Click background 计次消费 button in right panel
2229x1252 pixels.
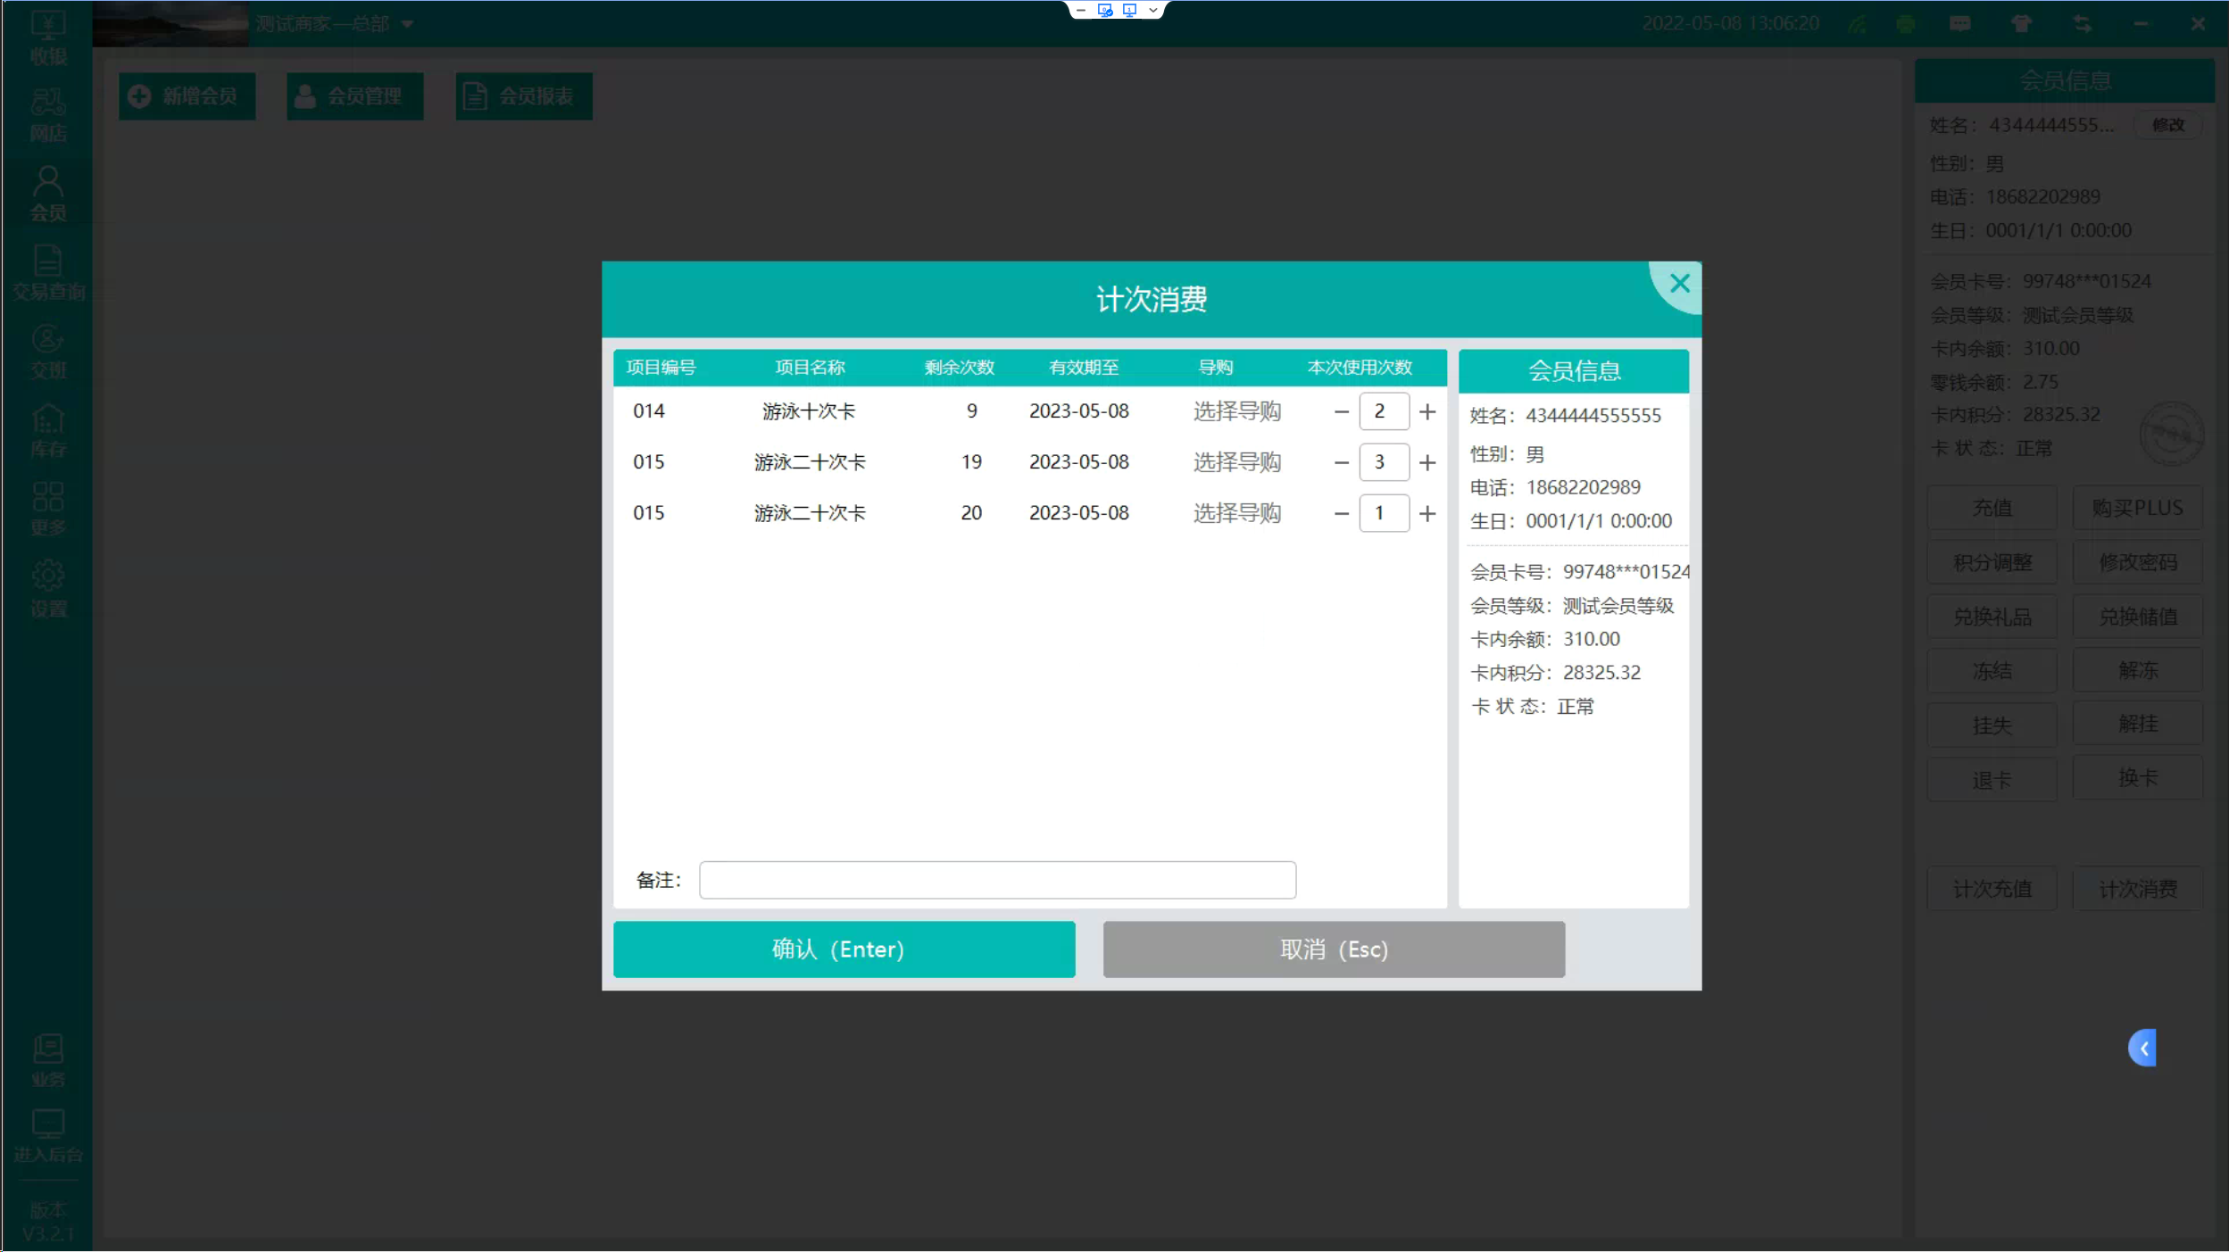pos(2137,889)
